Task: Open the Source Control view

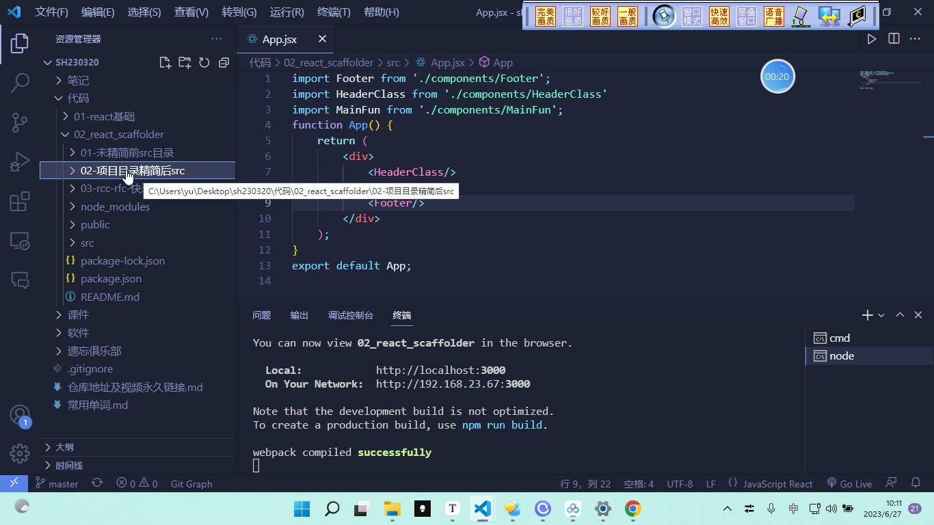Action: [20, 122]
